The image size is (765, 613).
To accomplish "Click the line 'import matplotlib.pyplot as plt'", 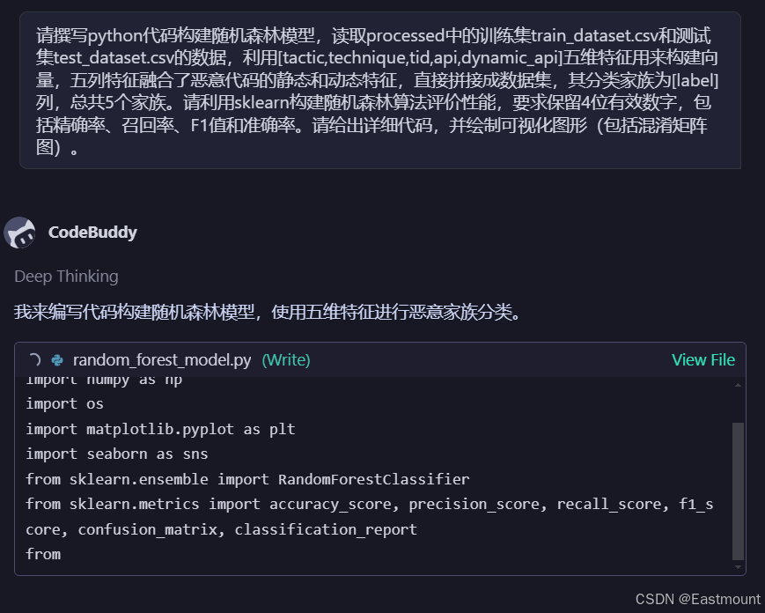I will (x=160, y=430).
